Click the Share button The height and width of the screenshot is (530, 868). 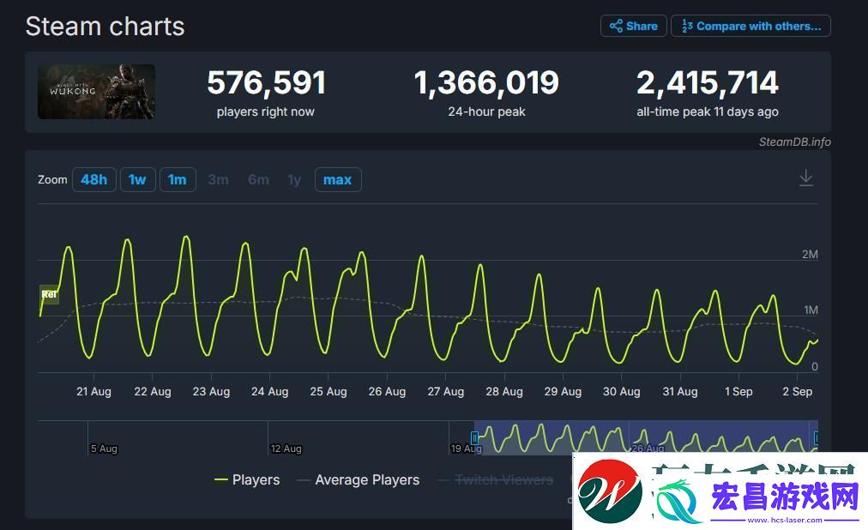[633, 26]
